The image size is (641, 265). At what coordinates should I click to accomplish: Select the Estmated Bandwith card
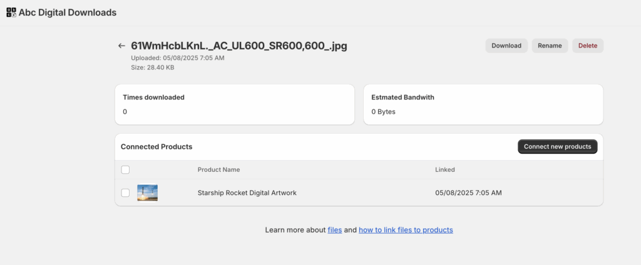click(x=483, y=104)
